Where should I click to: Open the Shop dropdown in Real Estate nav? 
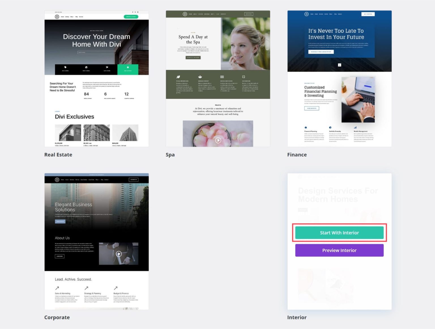[x=72, y=17]
